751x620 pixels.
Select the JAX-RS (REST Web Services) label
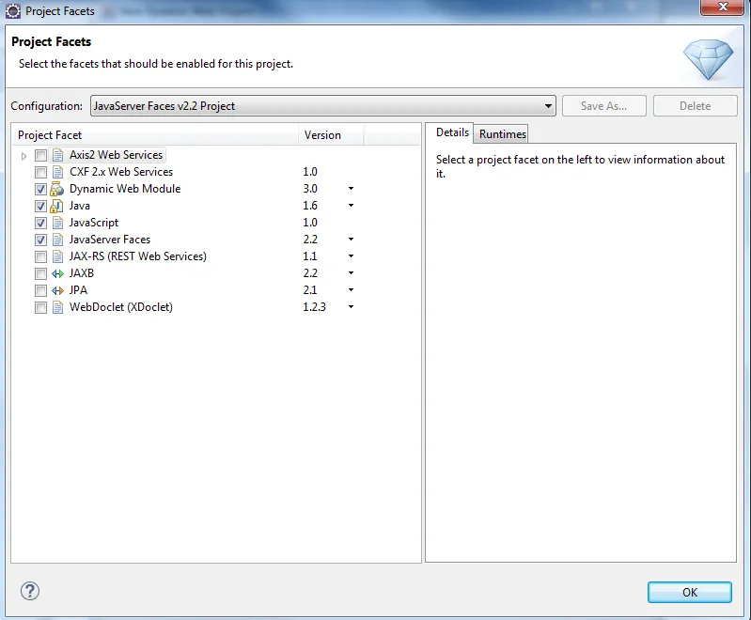coord(138,256)
